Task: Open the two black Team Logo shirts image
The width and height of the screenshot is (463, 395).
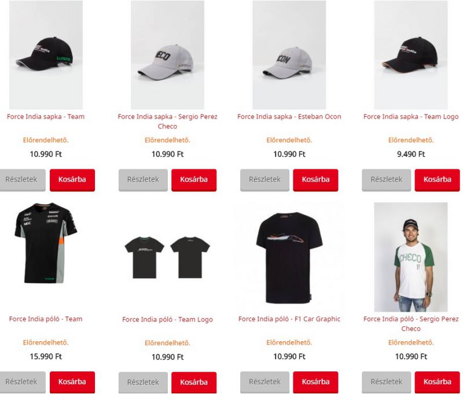Action: tap(167, 257)
